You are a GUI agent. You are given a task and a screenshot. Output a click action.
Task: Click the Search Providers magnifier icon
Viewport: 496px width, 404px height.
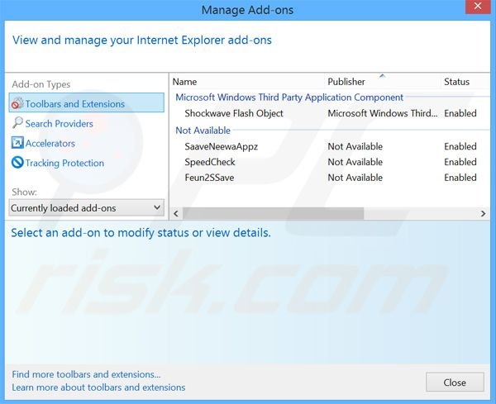(17, 123)
